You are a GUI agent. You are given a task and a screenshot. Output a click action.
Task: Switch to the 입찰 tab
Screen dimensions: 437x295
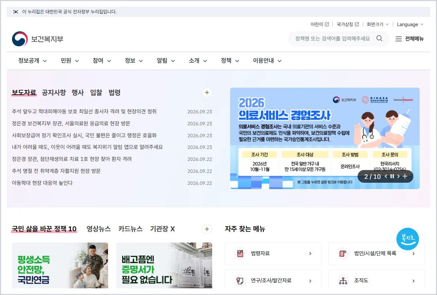pyautogui.click(x=96, y=93)
